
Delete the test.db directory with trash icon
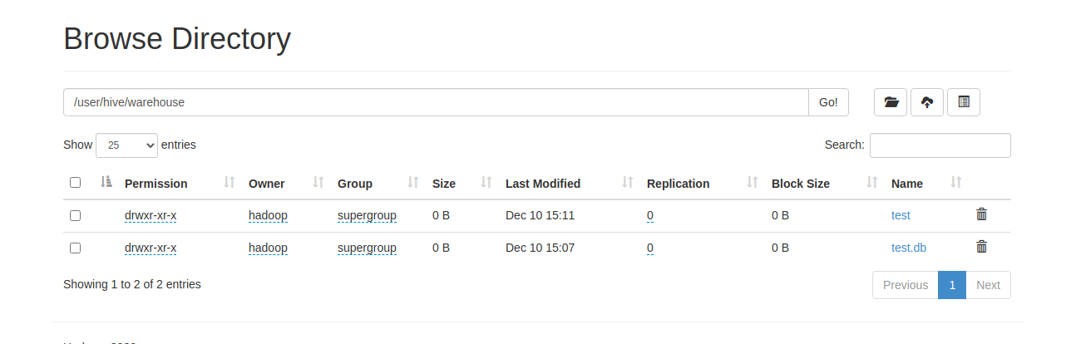[981, 247]
